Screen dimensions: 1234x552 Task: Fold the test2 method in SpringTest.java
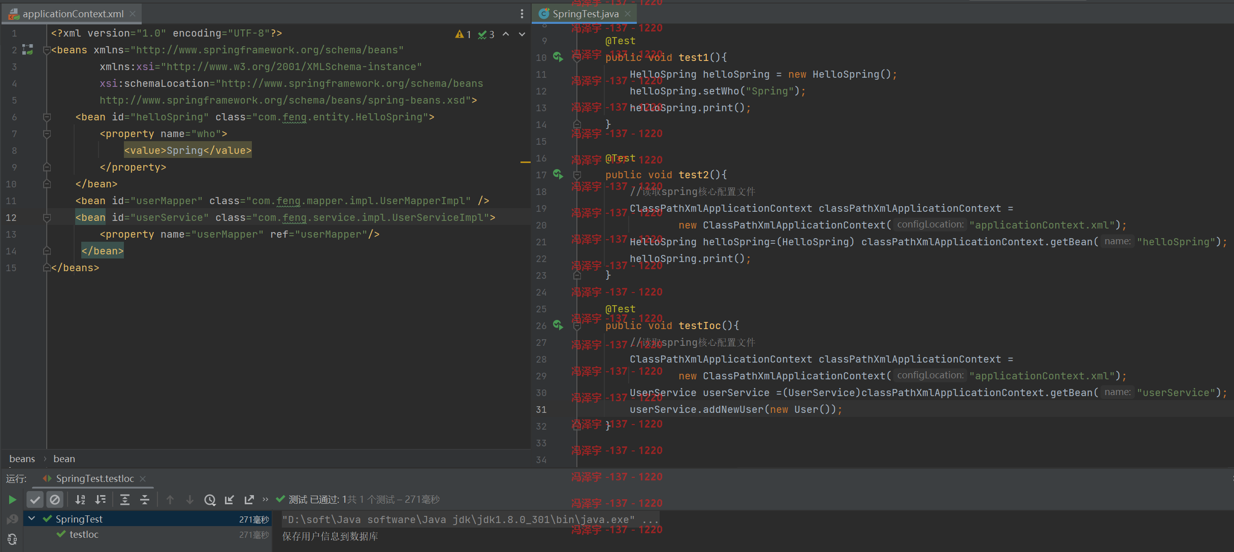577,175
